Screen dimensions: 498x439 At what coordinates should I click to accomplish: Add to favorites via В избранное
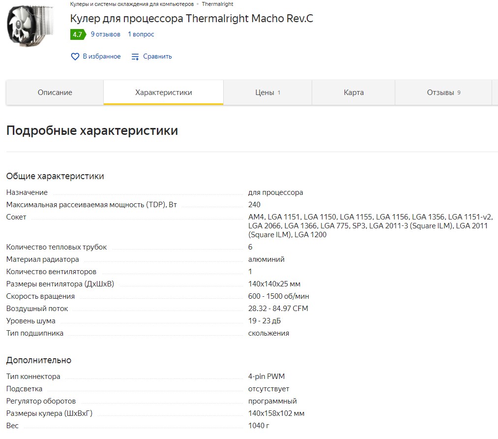click(x=102, y=56)
